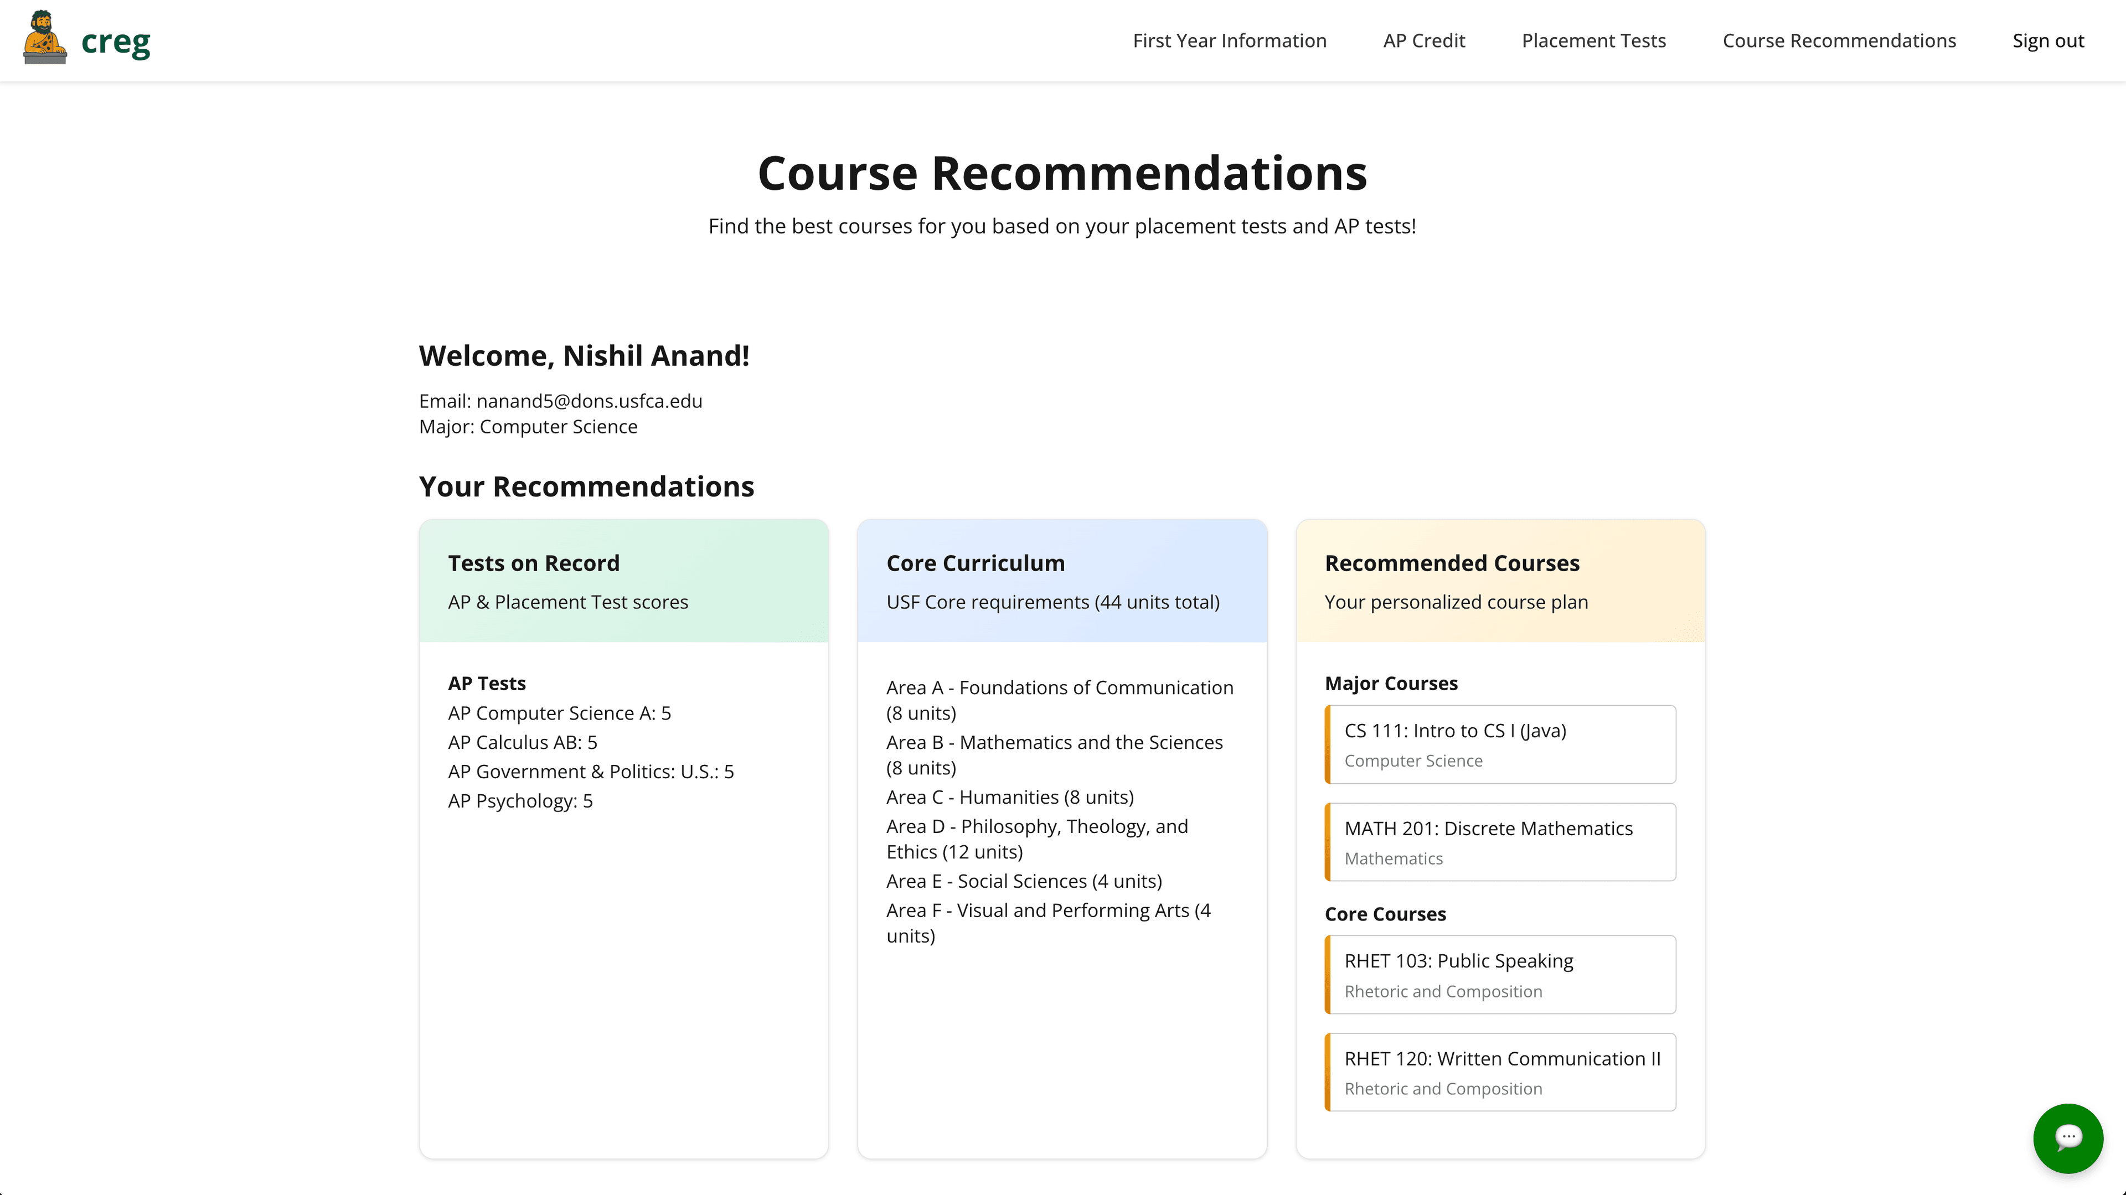
Task: Click Area A - Foundations of Communication
Action: click(1060, 700)
